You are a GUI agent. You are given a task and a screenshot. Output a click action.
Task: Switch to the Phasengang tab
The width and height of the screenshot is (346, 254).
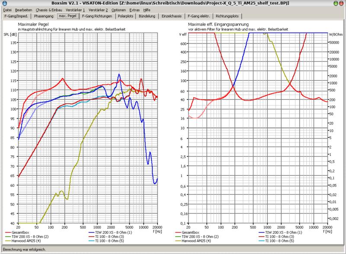[44, 16]
